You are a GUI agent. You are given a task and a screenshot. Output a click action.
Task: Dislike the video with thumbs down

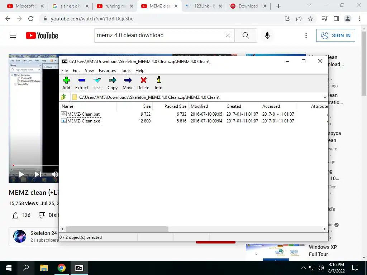pos(42,215)
